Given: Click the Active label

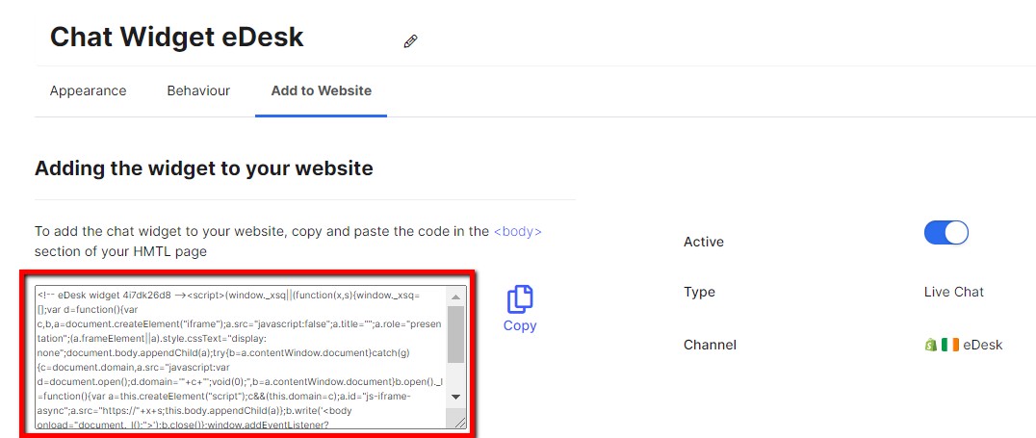Looking at the screenshot, I should pos(704,242).
